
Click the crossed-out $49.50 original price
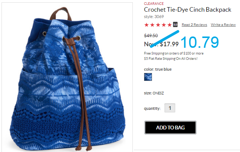tap(151, 36)
